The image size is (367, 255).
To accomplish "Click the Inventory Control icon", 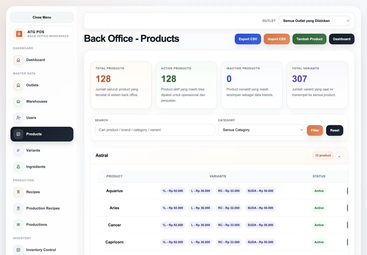I will pos(18,250).
